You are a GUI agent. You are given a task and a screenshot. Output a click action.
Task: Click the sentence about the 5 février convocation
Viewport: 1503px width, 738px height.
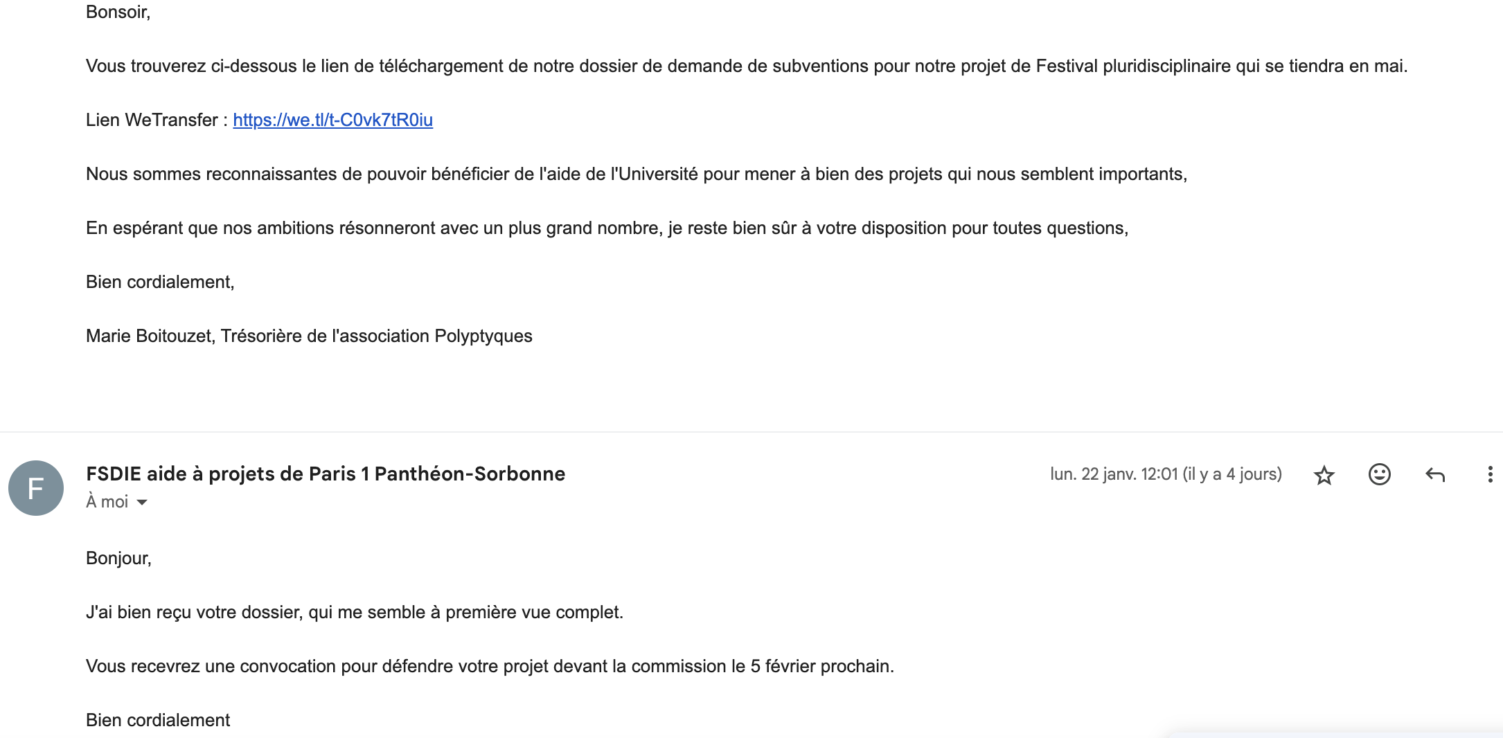click(x=490, y=666)
